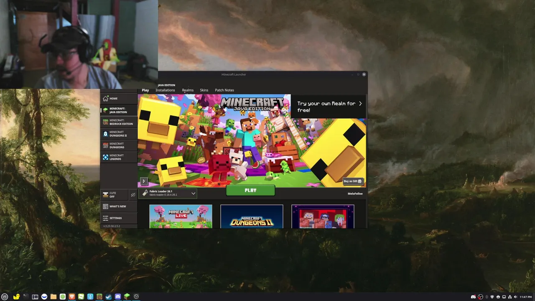The width and height of the screenshot is (535, 301).
Task: Click the green-and-white square taskbar icon
Action: 81,297
